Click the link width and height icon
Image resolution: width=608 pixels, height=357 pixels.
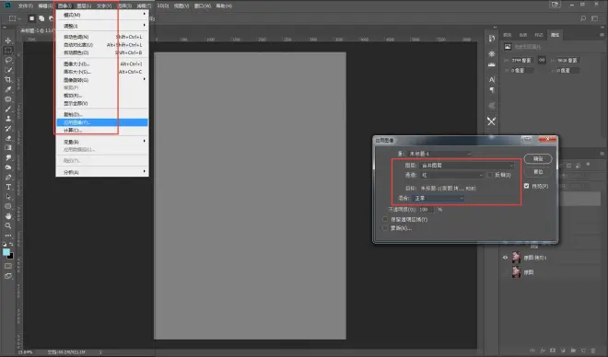point(542,60)
